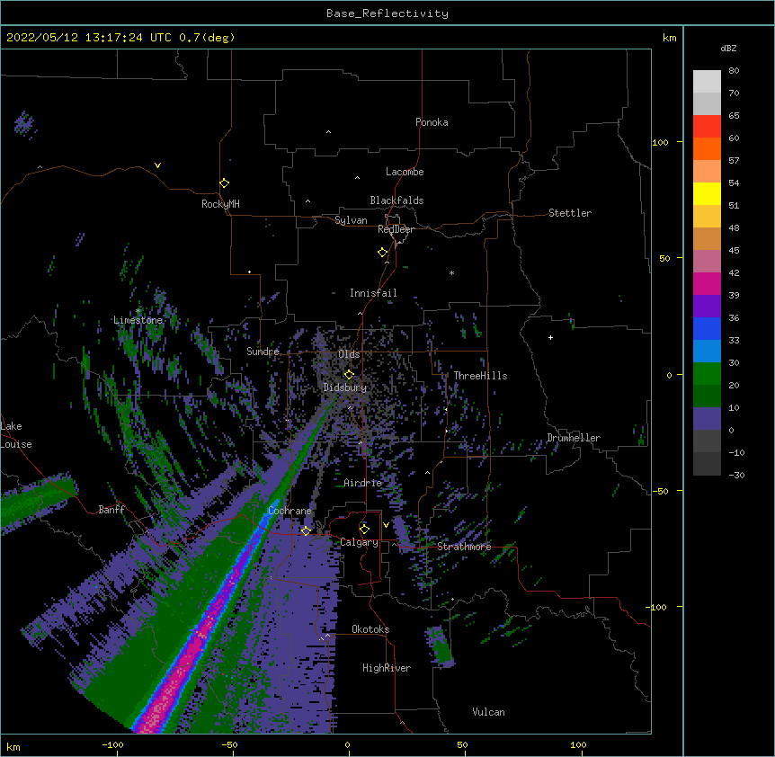Select the yellow station marker south of RedDeer

click(x=383, y=253)
